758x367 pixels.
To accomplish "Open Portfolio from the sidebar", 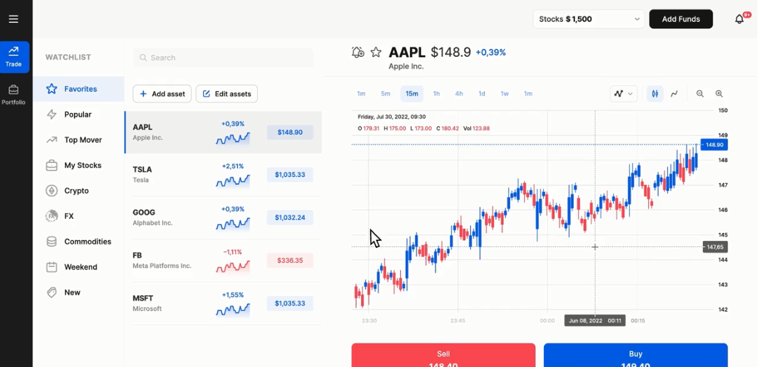I will (x=14, y=94).
